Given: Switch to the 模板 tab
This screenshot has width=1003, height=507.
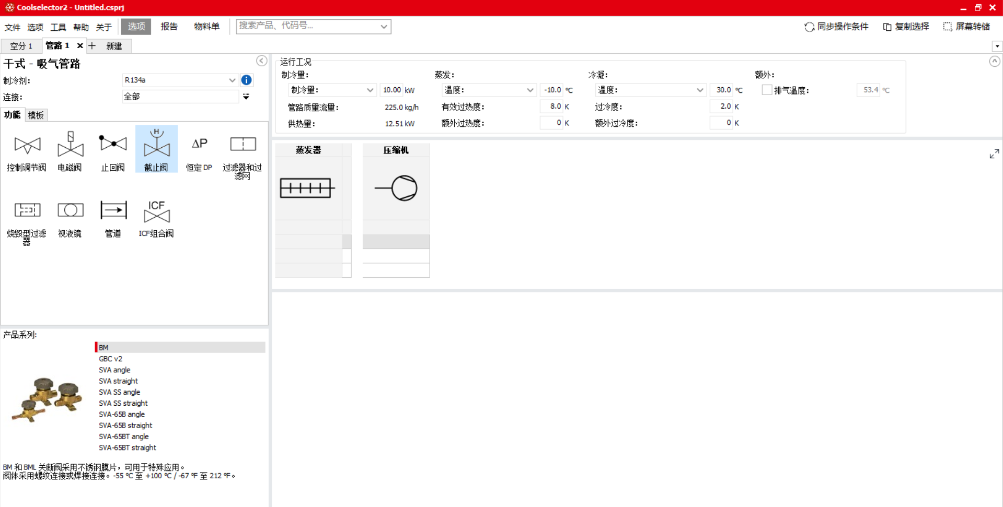Looking at the screenshot, I should (36, 115).
